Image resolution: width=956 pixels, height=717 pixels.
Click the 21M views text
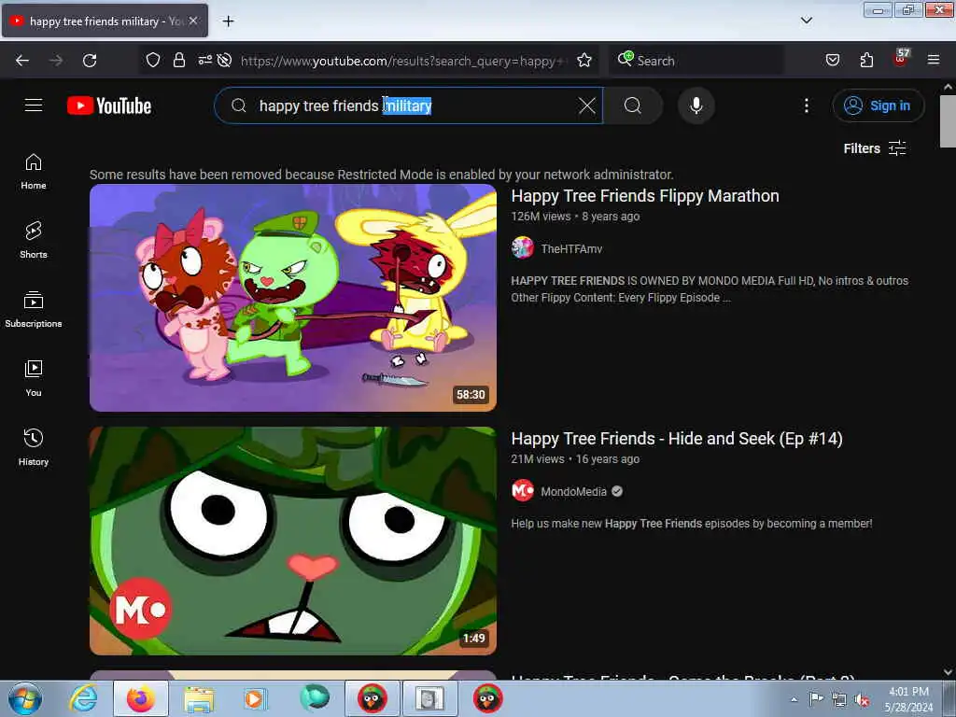pos(538,459)
